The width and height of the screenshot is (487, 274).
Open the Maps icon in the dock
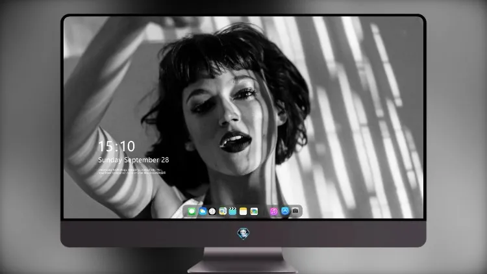click(x=223, y=212)
